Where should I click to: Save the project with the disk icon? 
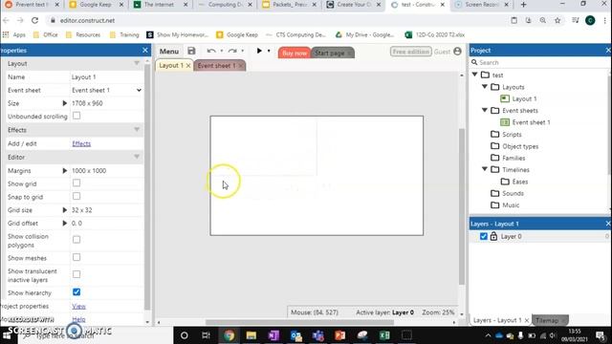(x=191, y=51)
